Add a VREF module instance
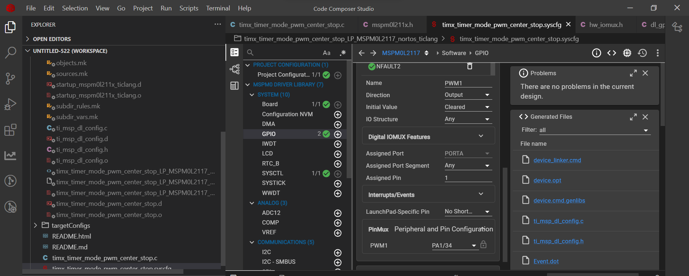 338,233
